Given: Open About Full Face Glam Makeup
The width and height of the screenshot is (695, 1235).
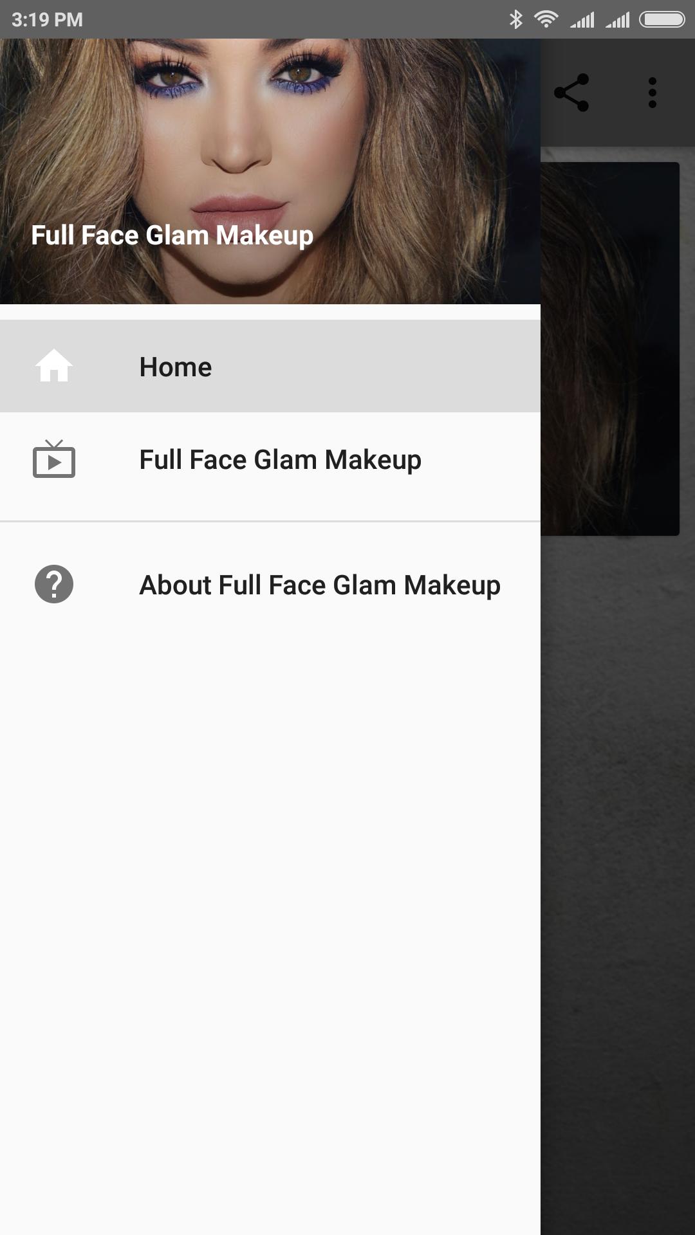Looking at the screenshot, I should click(319, 585).
